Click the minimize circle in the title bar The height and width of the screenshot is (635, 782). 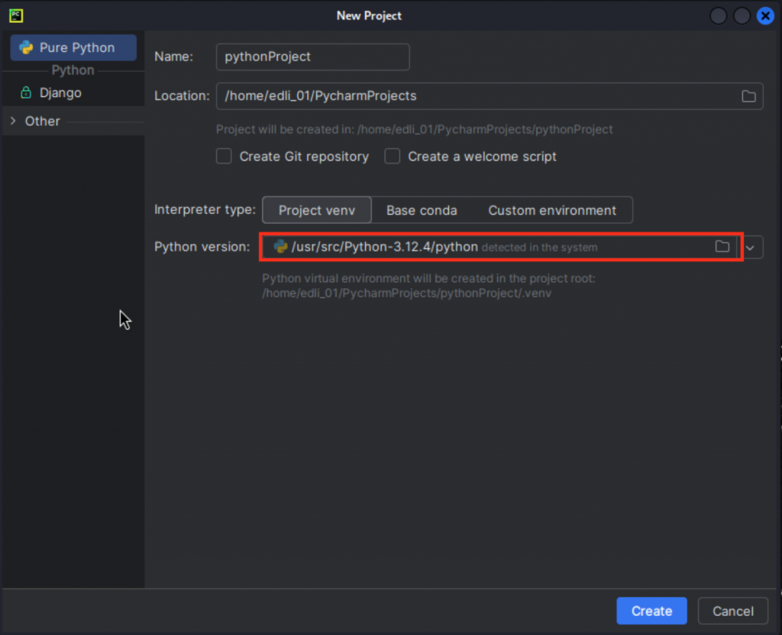tap(718, 16)
